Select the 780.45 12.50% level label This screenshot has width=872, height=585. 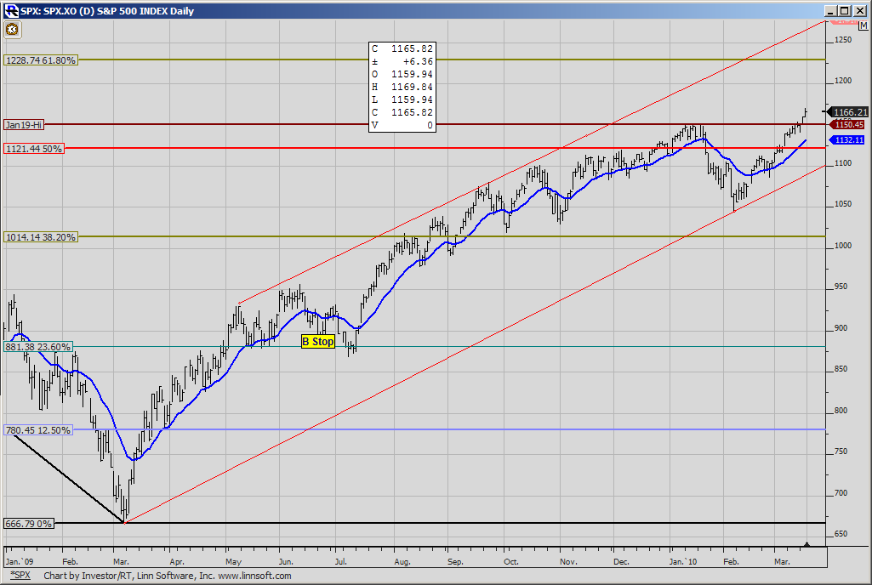(38, 430)
